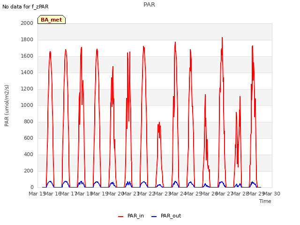
Task: Click the low PAR_in peak near 800 at Mar 23
Action: pos(159,122)
